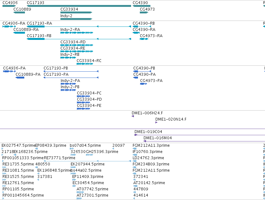Open EST bs07d04.5prime
Image resolution: width=265 pixels, height=200 pixels.
85,145
